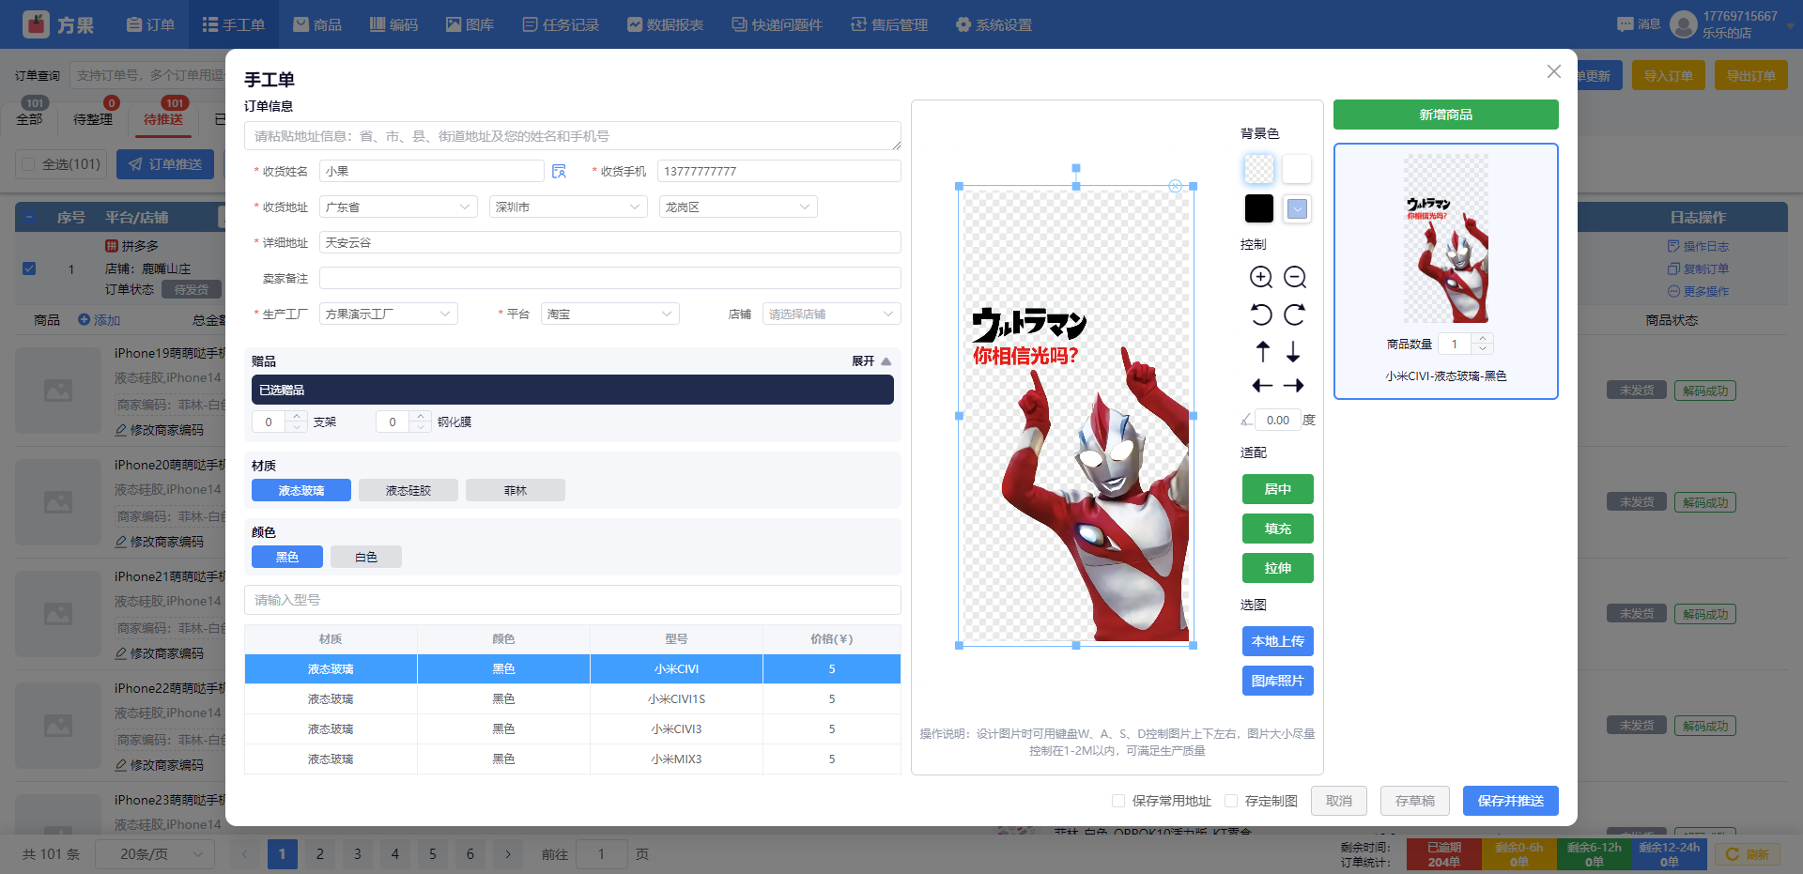Click 本地上传 to upload image
1803x874 pixels.
1278,641
